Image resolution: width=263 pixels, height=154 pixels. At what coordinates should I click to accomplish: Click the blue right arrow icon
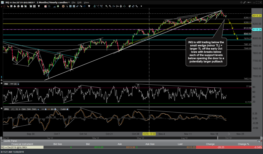coord(85,6)
